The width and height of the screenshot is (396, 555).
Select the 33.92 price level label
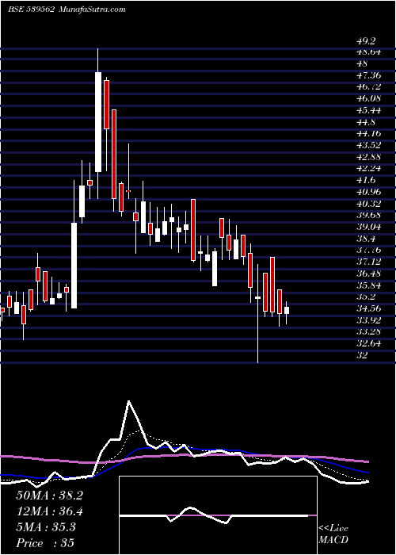pos(368,320)
